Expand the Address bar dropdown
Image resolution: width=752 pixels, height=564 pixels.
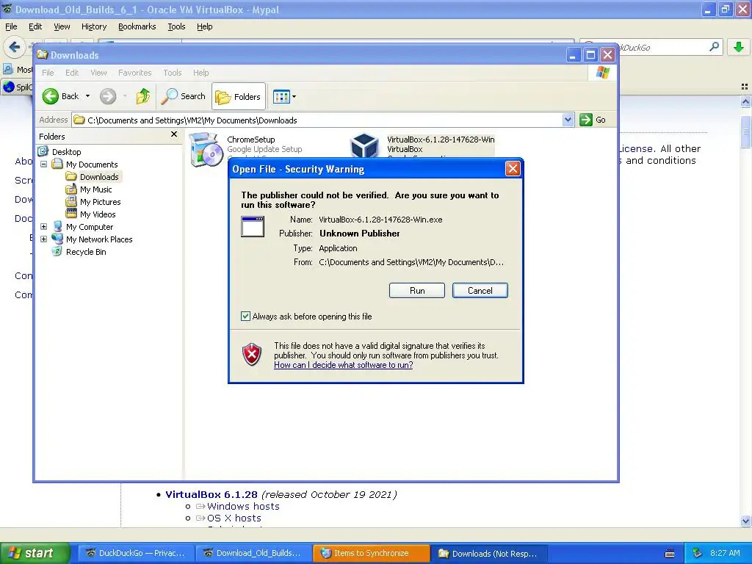click(568, 120)
